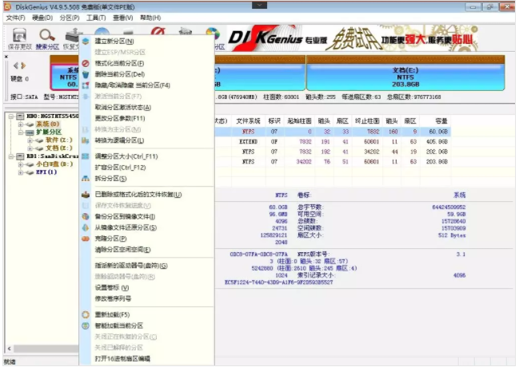Click tree panel horizontal scrollbar left arrow

click(10, 349)
